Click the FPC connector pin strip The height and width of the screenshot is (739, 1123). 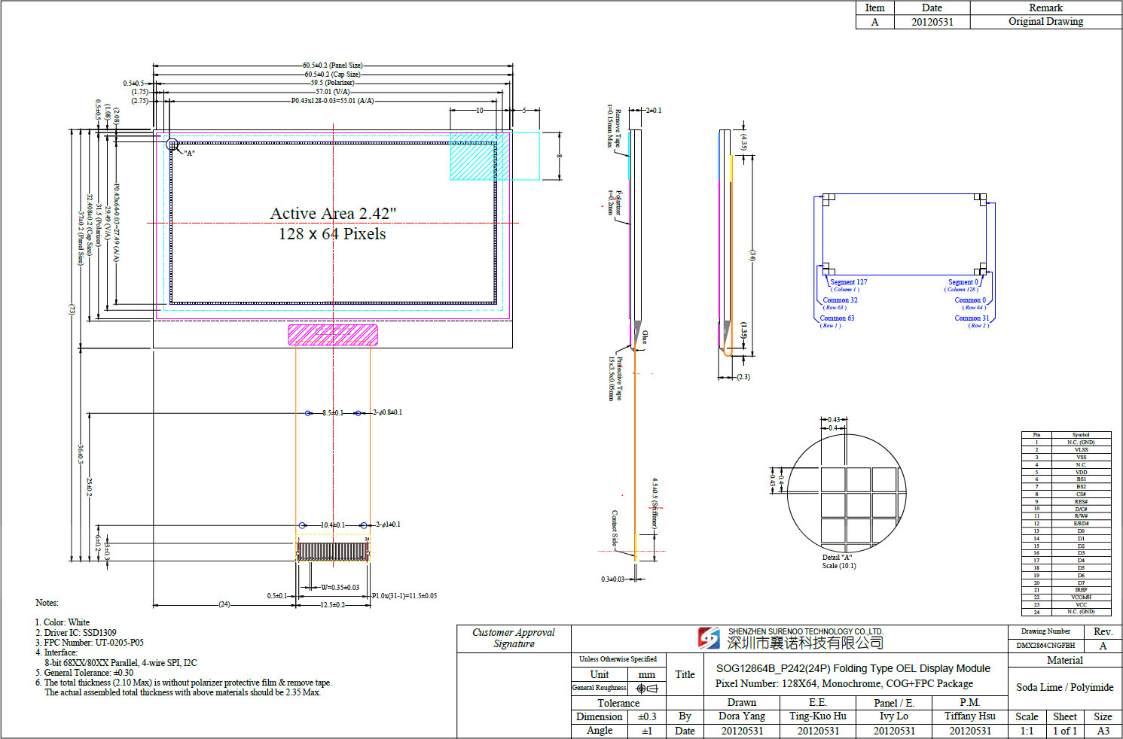(333, 552)
